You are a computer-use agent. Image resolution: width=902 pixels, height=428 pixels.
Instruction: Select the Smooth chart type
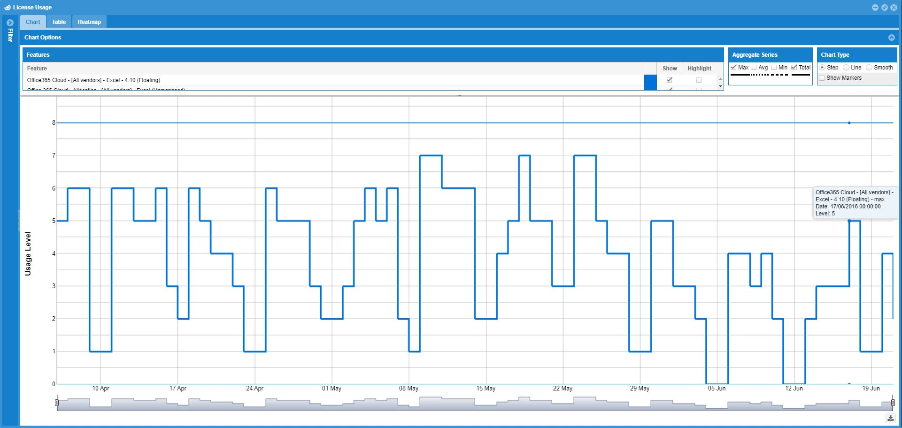click(869, 68)
